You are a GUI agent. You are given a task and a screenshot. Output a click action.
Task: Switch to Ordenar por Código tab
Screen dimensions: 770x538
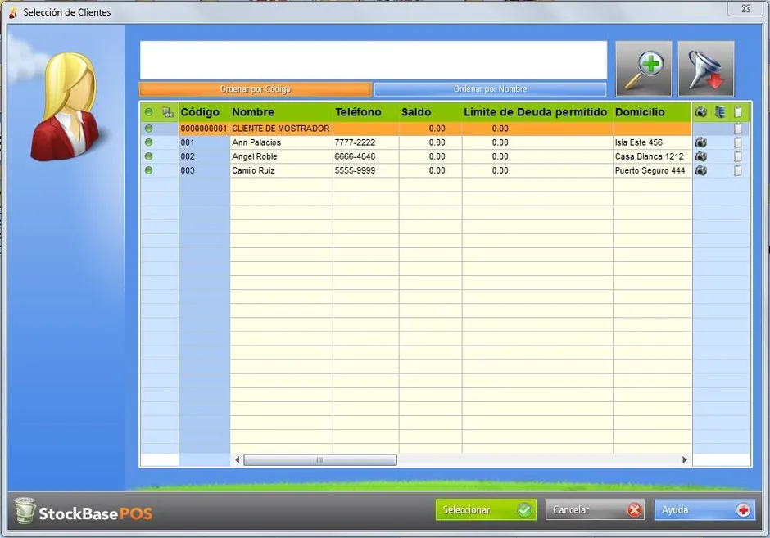256,89
